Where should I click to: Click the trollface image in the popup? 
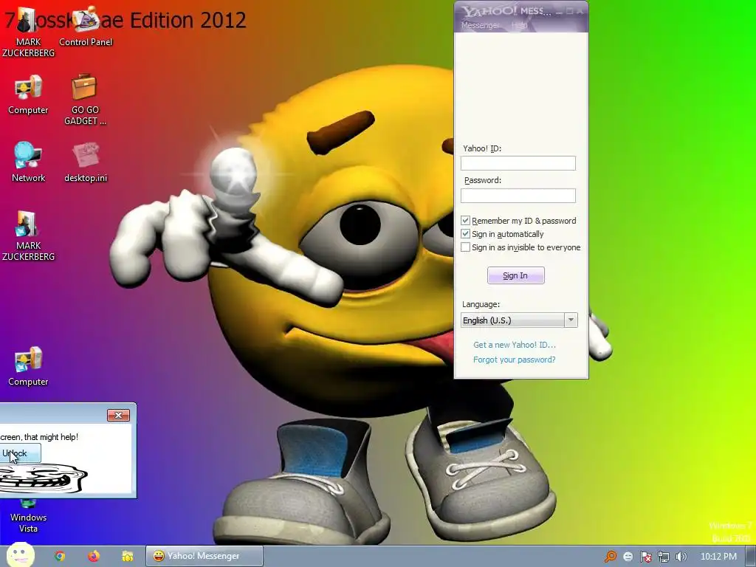click(x=42, y=478)
